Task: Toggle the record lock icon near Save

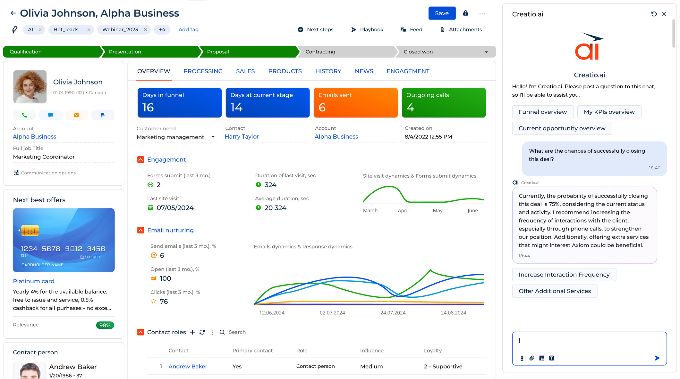Action: pos(465,13)
